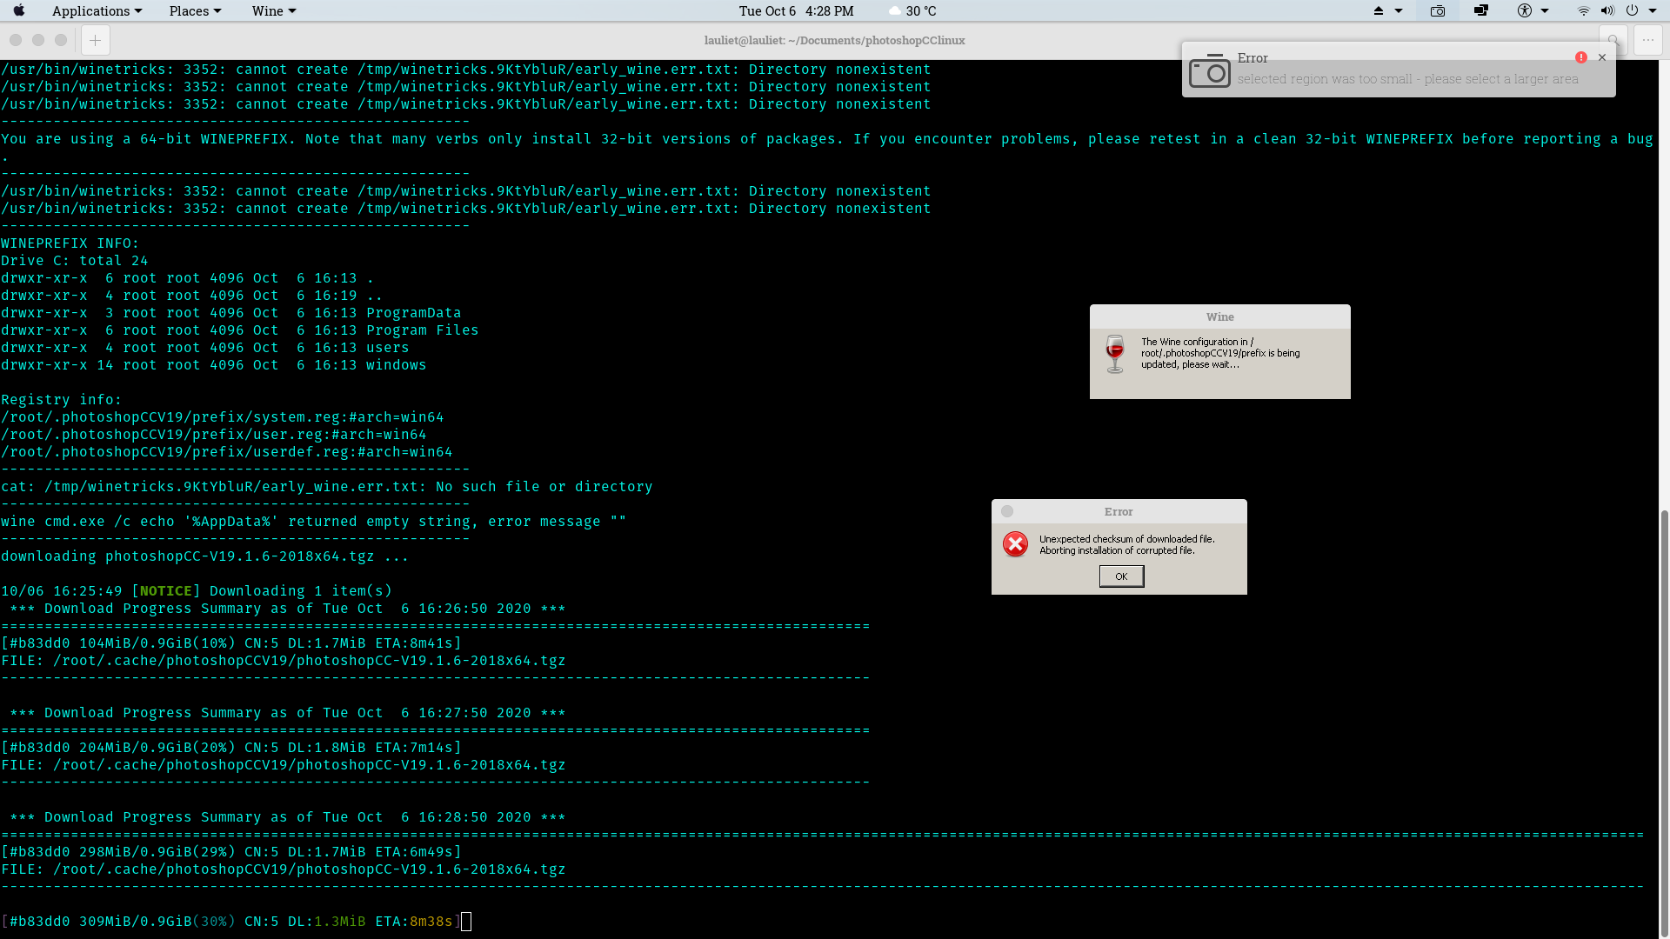Viewport: 1670px width, 939px height.
Task: Open the accessibility menu icon
Action: (x=1525, y=10)
